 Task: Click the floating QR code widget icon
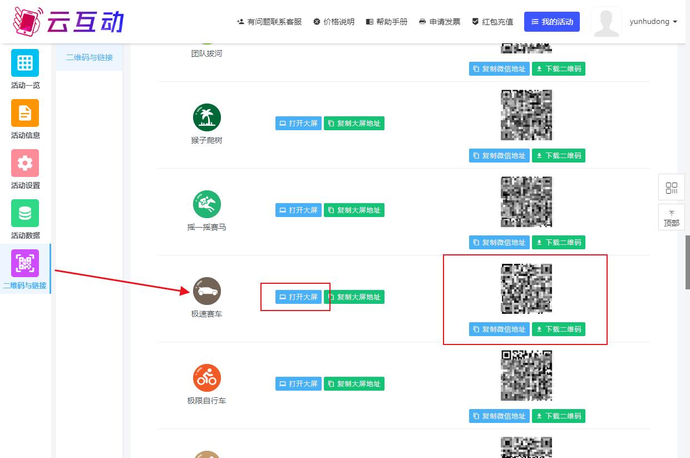[x=671, y=188]
